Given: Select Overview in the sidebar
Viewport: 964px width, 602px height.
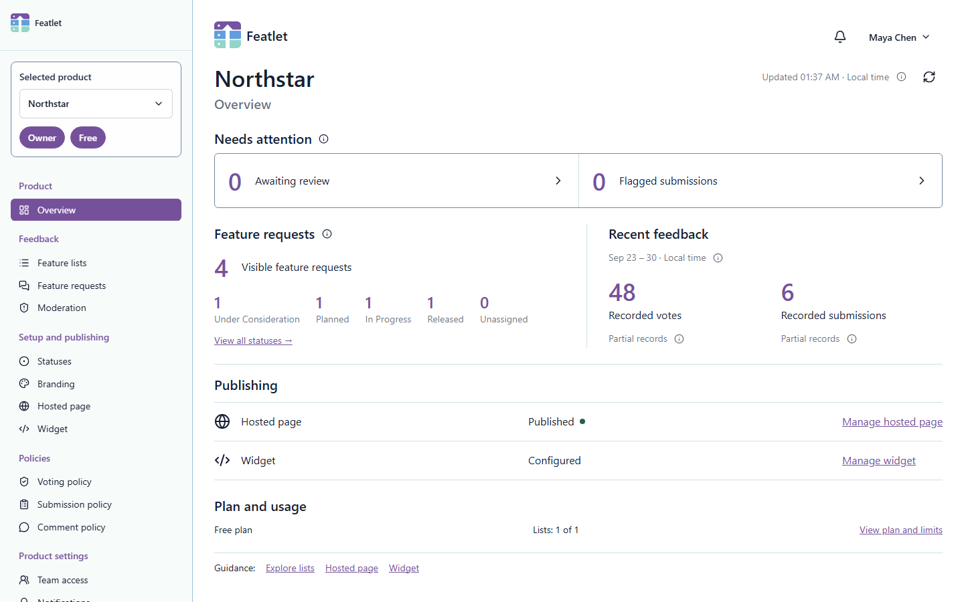Looking at the screenshot, I should point(96,209).
